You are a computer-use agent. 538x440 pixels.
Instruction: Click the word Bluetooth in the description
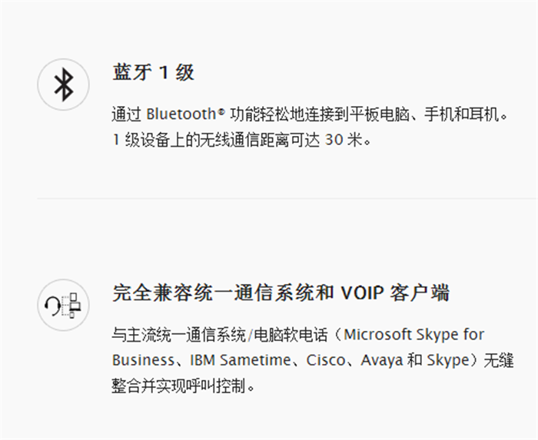point(181,114)
